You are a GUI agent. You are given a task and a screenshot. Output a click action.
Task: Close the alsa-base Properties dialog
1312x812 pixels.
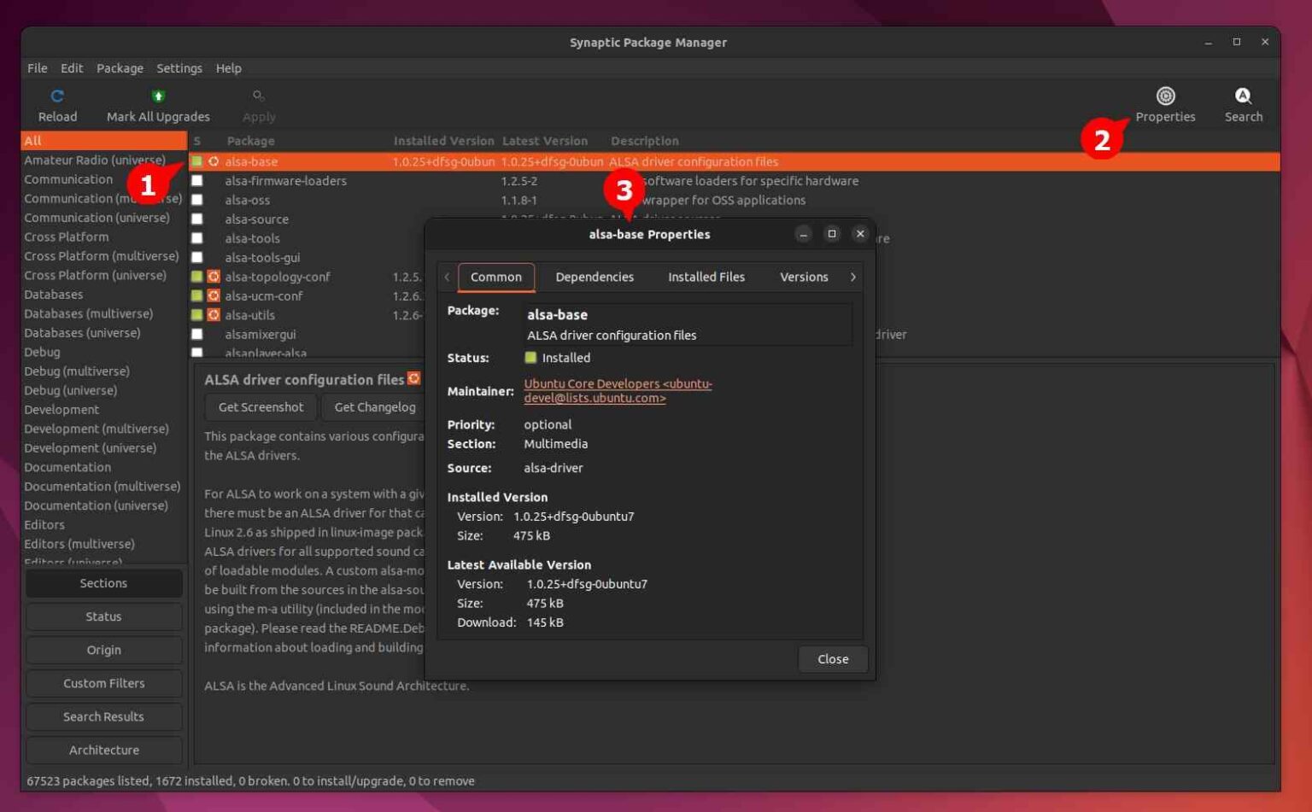832,658
